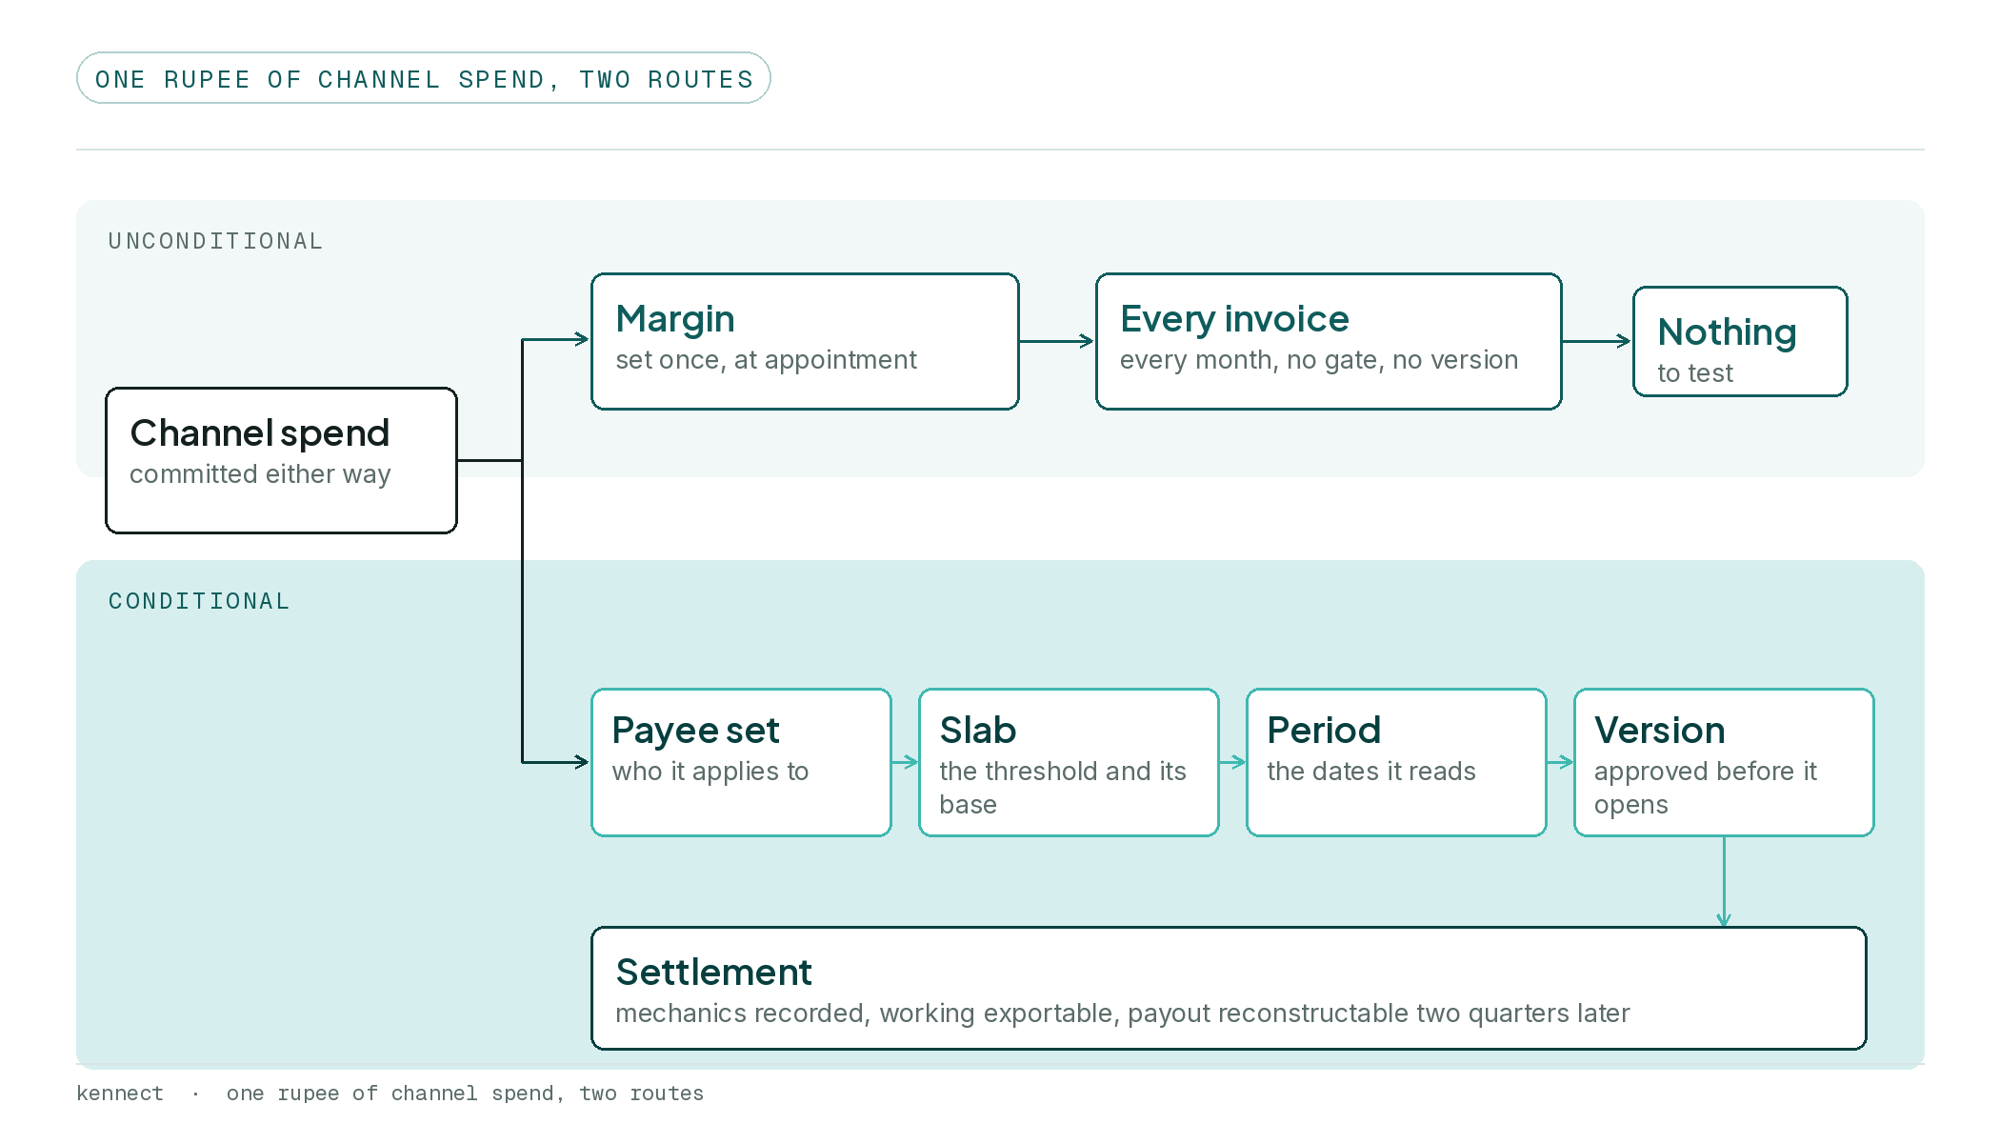
Task: Click the 'UNCONDITIONAL' section label
Action: pyautogui.click(x=215, y=241)
